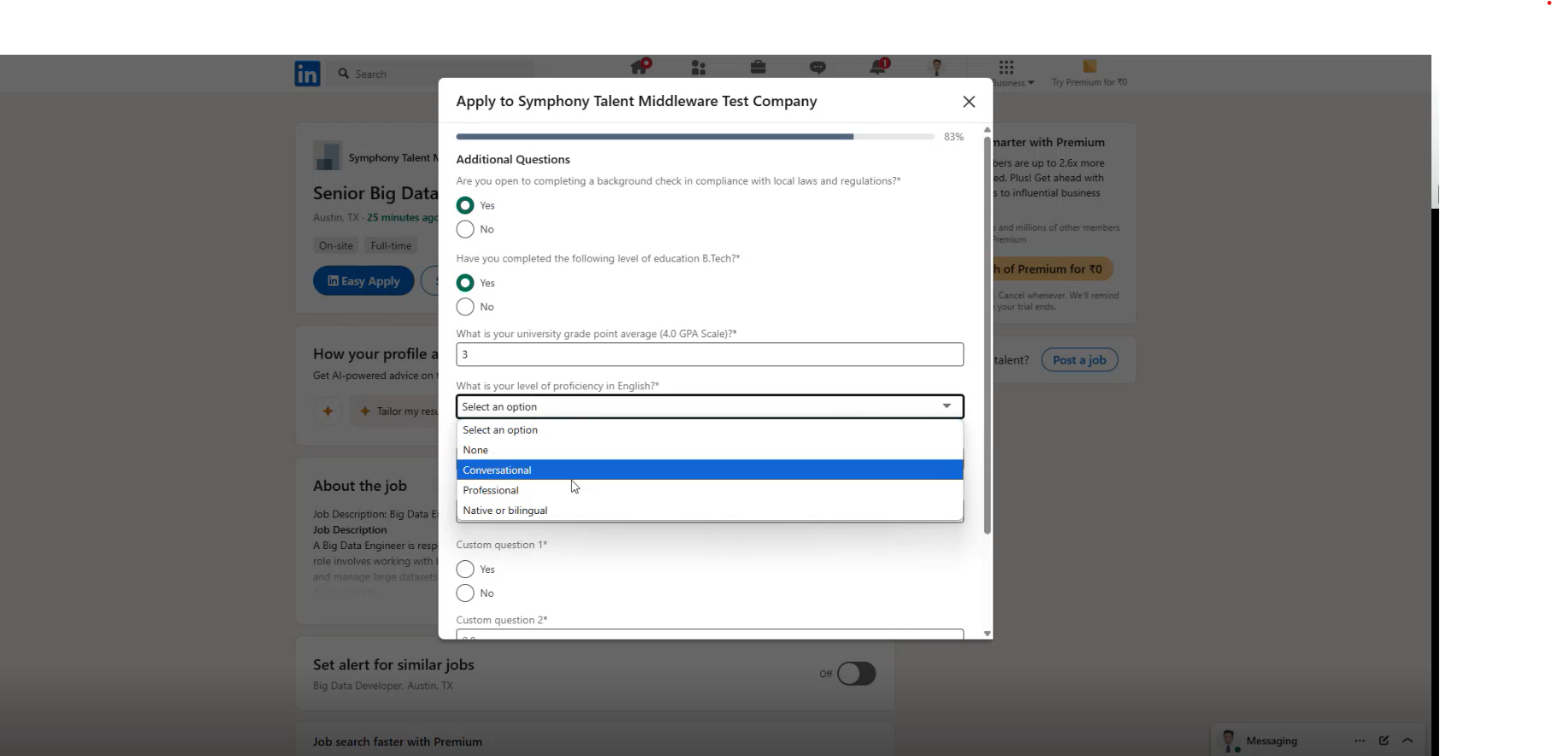Click the LinkedIn logo

pos(307,74)
